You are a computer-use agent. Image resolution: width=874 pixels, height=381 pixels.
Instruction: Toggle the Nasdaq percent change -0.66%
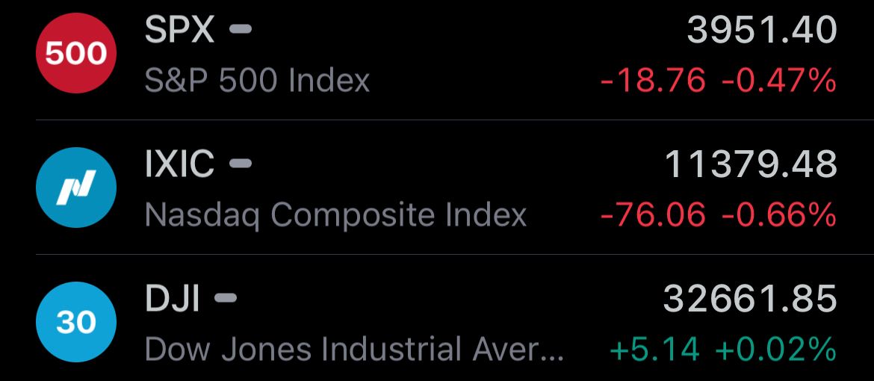click(779, 214)
